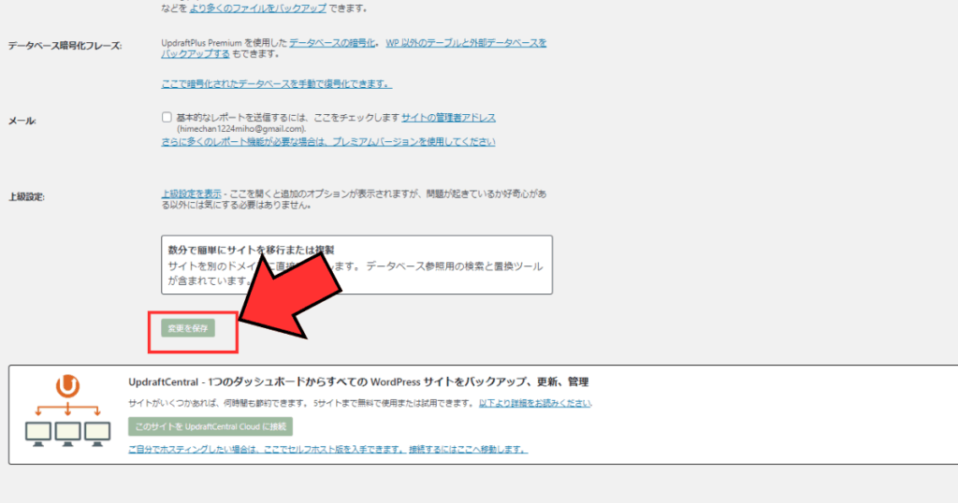
Task: Click the left monitor icon in UpdraftCentral graphic
Action: click(38, 431)
